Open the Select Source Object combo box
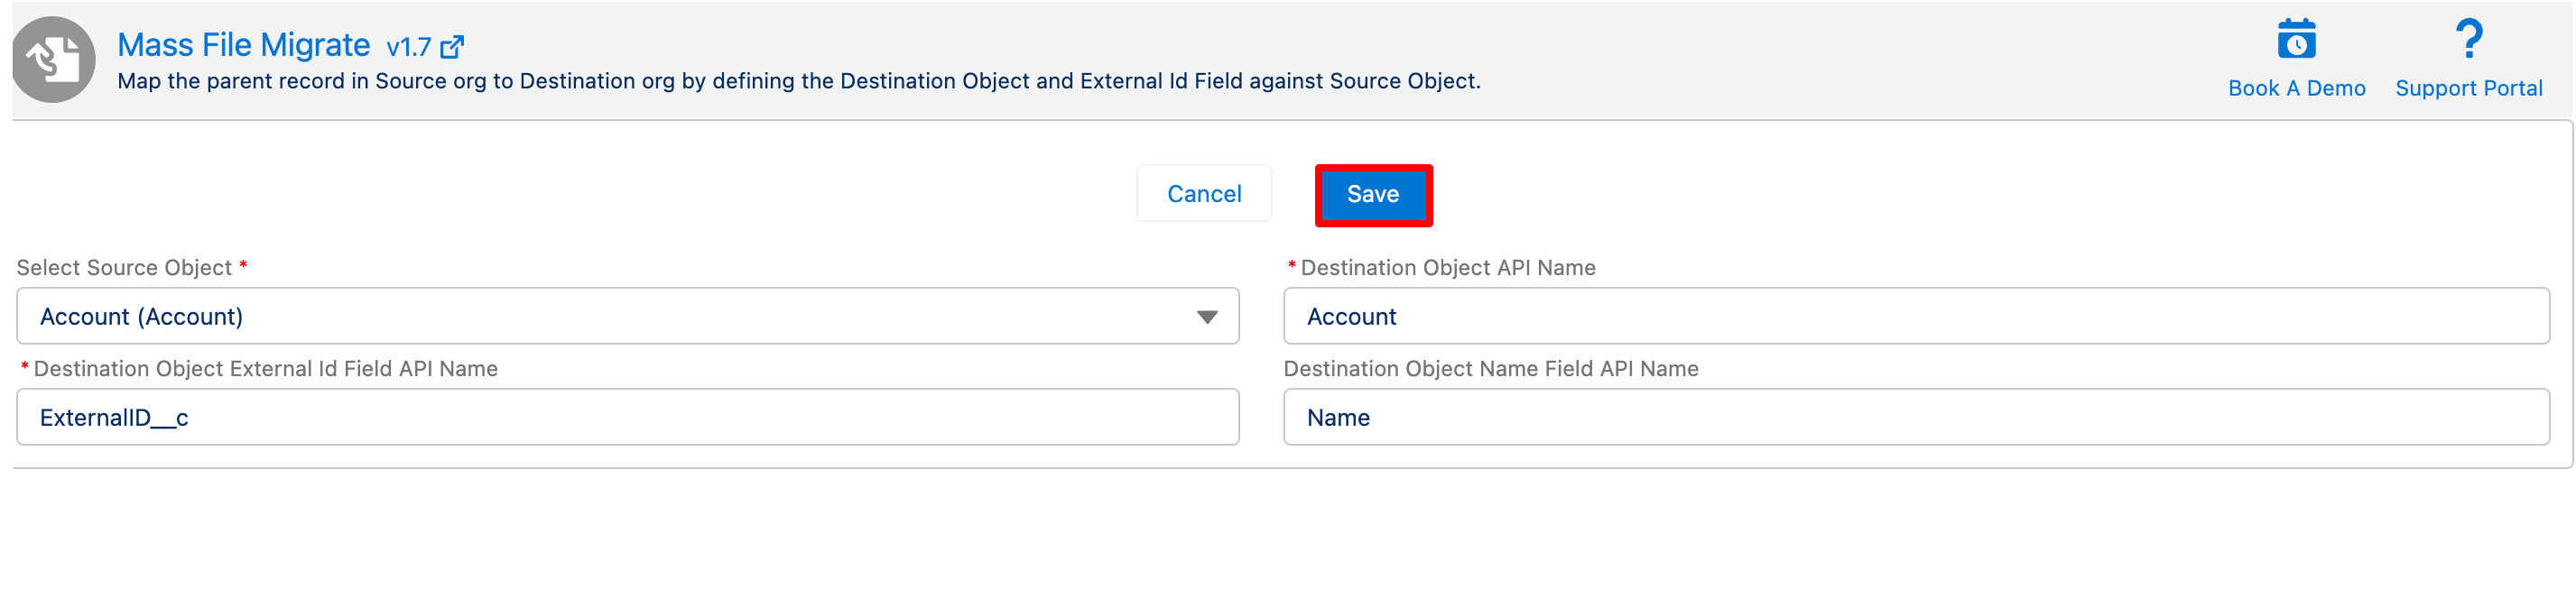 point(600,316)
